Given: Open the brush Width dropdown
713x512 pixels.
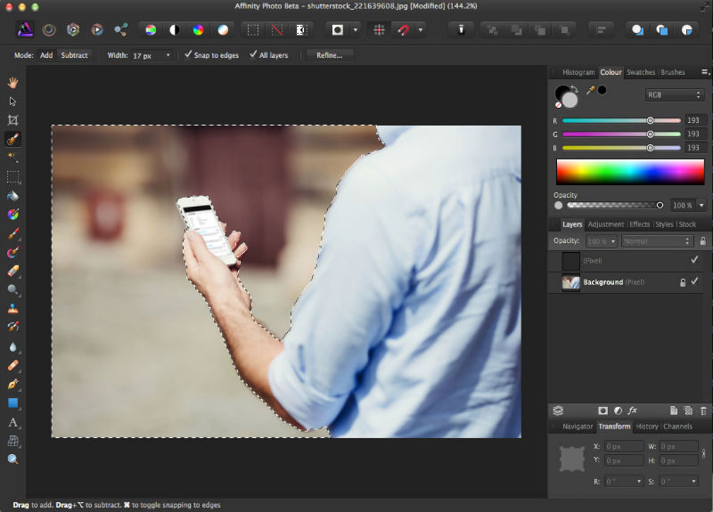Looking at the screenshot, I should pyautogui.click(x=169, y=55).
